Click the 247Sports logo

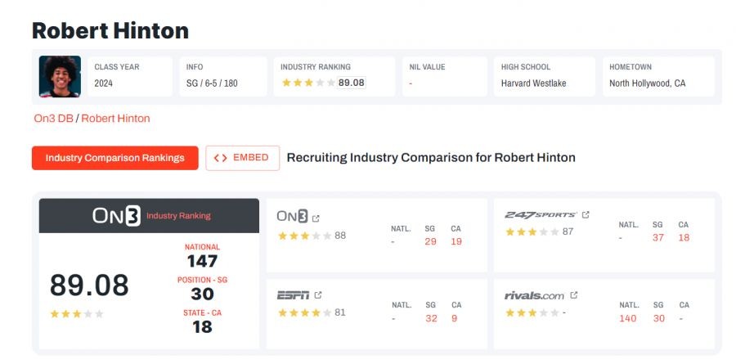pos(541,214)
